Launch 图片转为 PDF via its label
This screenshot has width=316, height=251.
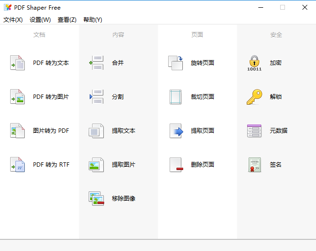pos(51,131)
